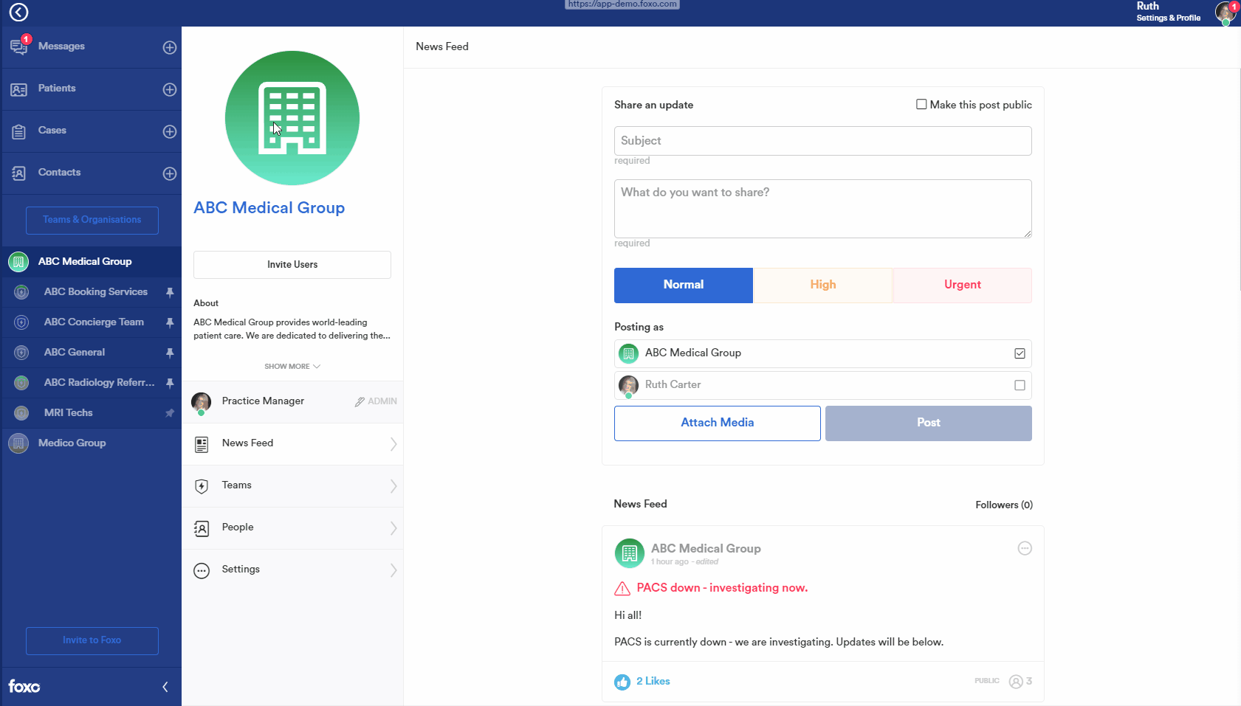
Task: Select Medico Group organisation
Action: coord(91,443)
